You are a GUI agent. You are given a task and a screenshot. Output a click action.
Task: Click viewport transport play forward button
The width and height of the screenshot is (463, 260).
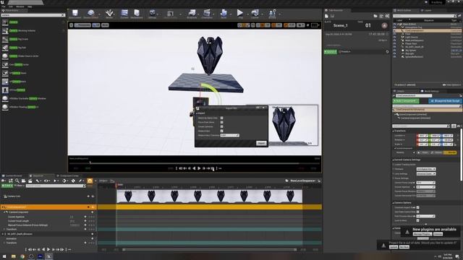(x=199, y=168)
